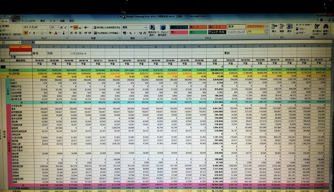
Task: Toggle underline formatting button
Action: pyautogui.click(x=34, y=33)
